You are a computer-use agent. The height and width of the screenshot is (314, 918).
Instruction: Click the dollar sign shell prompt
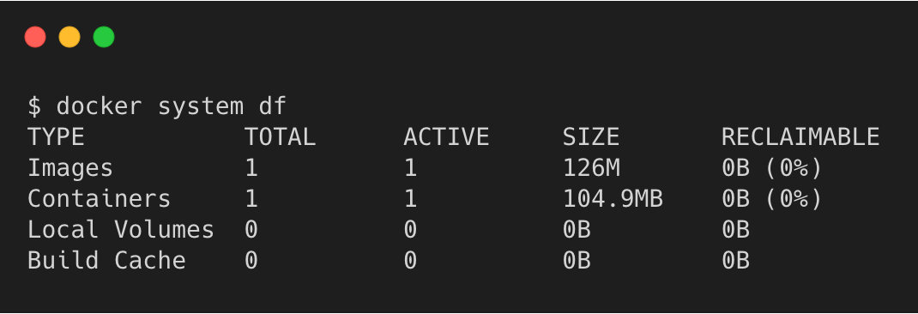click(x=34, y=106)
